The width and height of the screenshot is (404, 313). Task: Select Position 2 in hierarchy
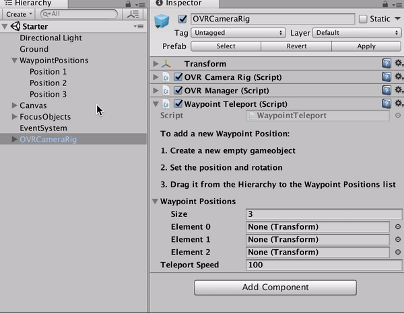[x=48, y=83]
